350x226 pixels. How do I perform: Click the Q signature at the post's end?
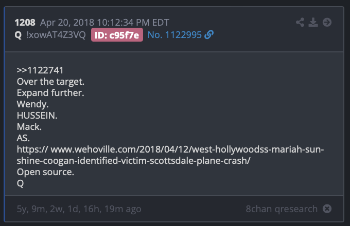coord(20,183)
